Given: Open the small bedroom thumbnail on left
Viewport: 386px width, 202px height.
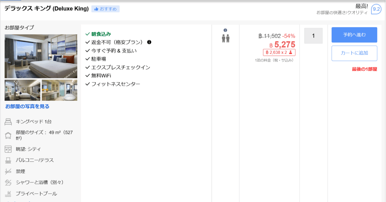Looking at the screenshot, I should (x=22, y=90).
